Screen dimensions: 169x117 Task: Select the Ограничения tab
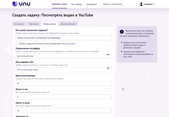point(49,24)
